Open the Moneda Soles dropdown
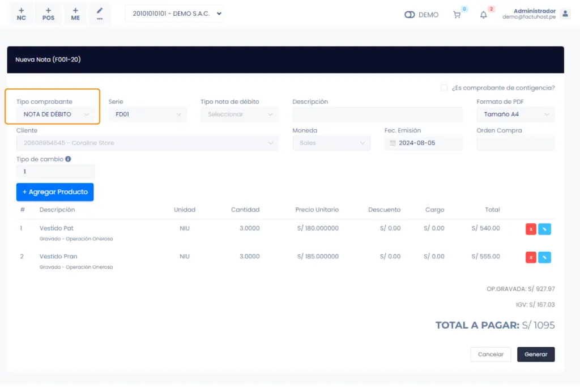Image resolution: width=580 pixels, height=387 pixels. point(331,143)
